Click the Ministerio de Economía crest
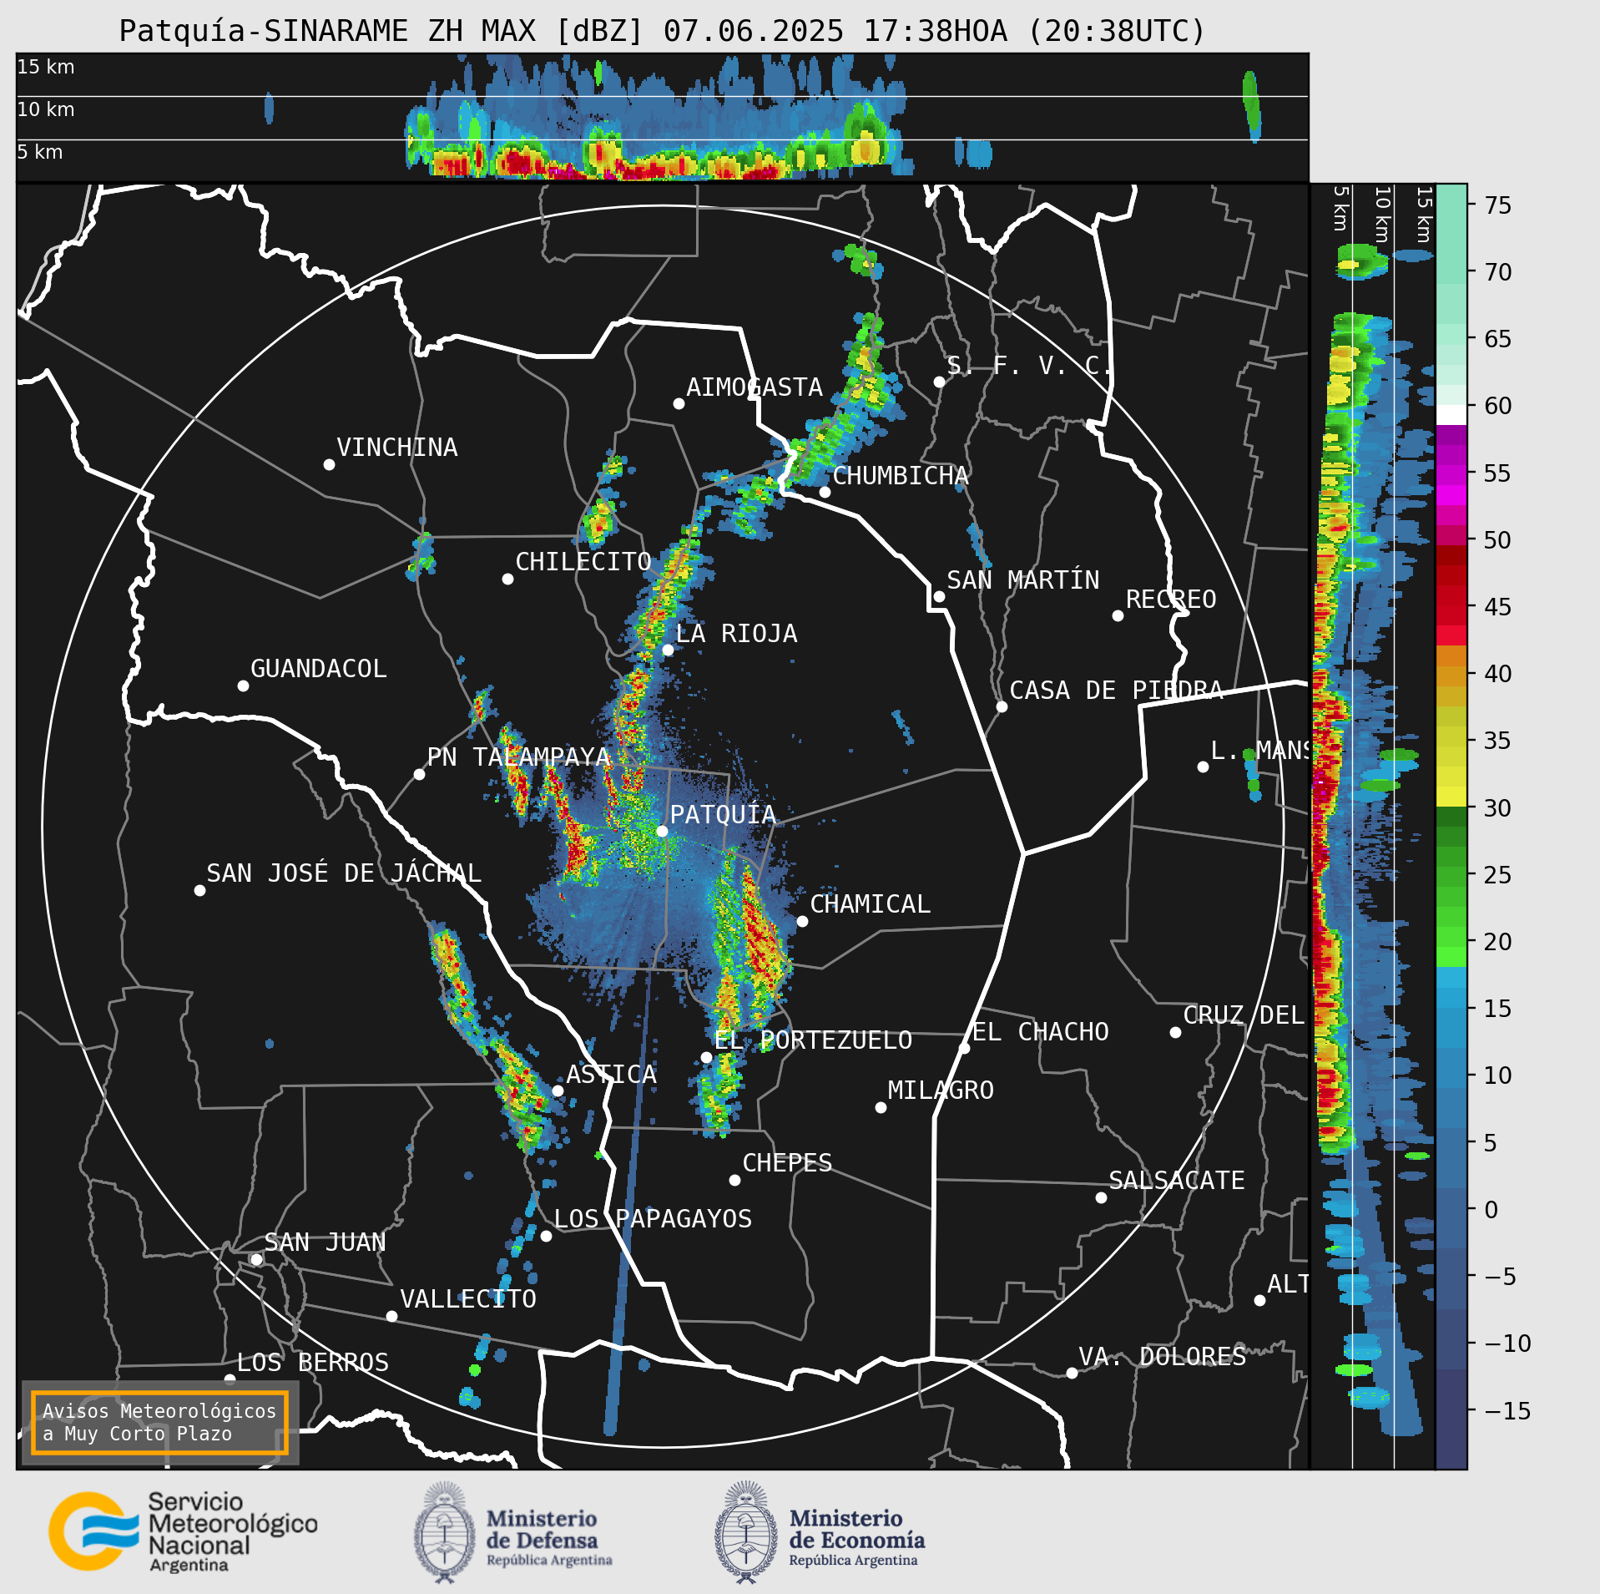This screenshot has width=1600, height=1594. pyautogui.click(x=746, y=1532)
